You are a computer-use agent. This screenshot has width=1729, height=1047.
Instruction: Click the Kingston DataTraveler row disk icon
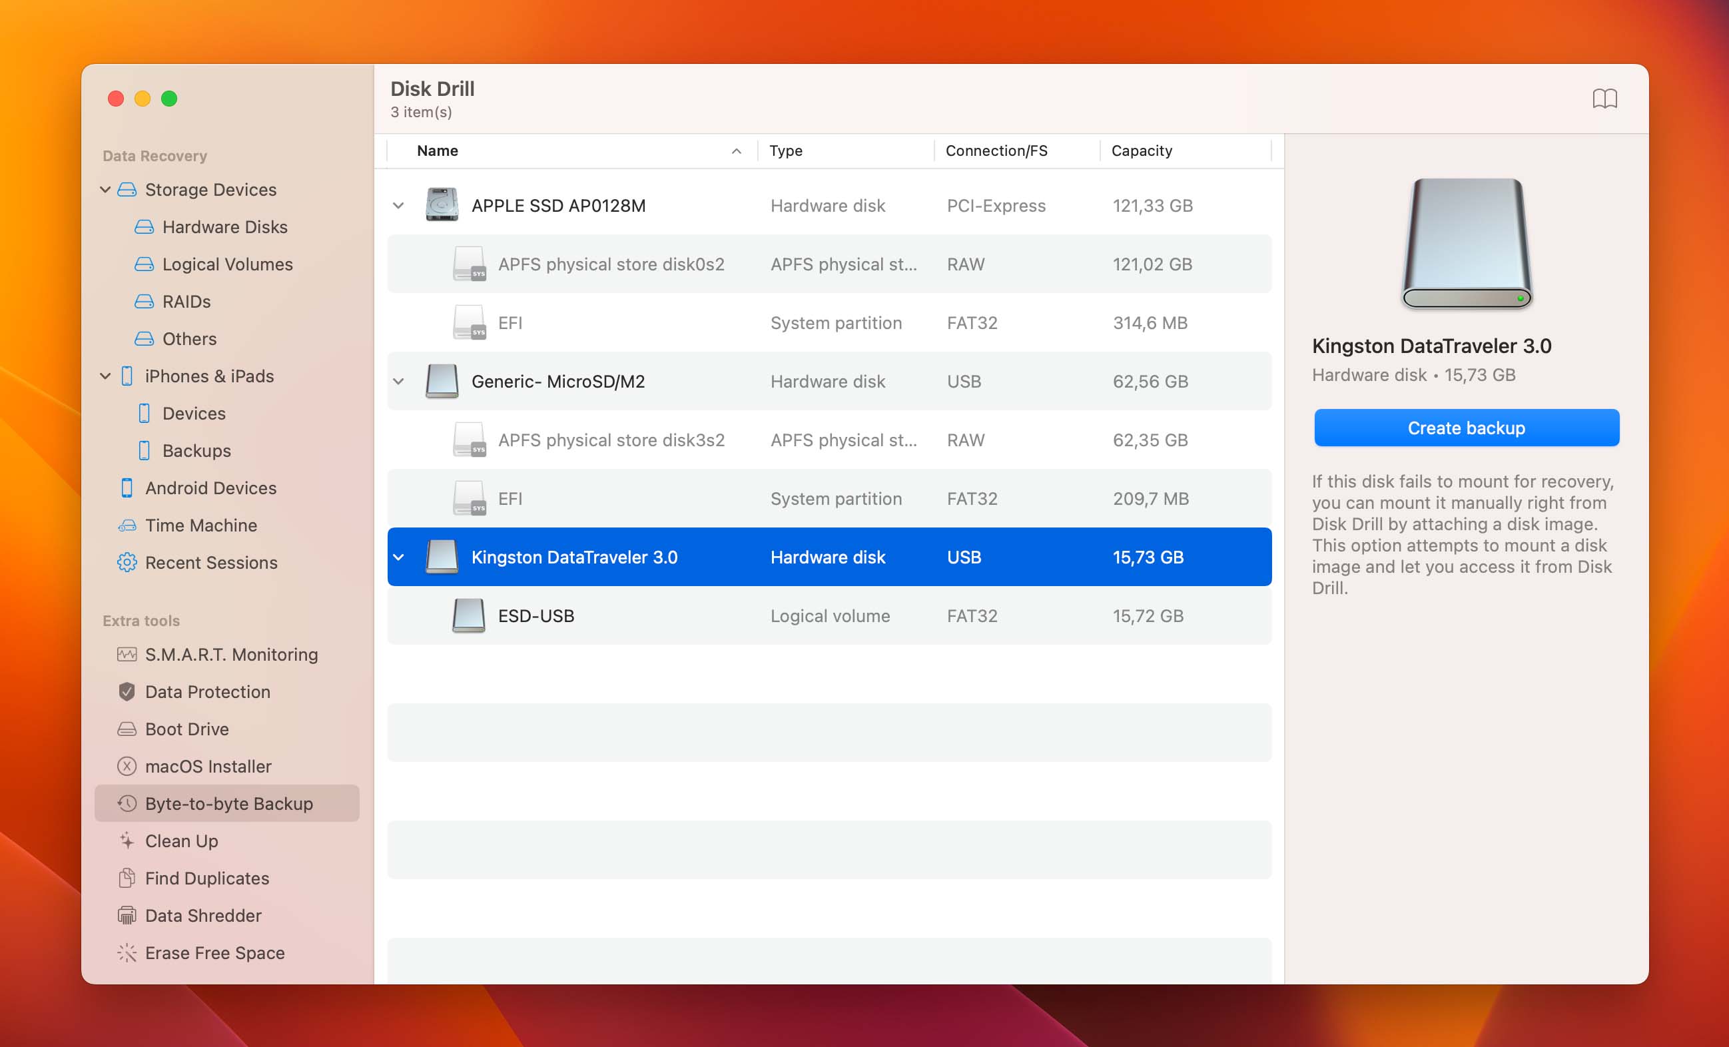pyautogui.click(x=442, y=557)
